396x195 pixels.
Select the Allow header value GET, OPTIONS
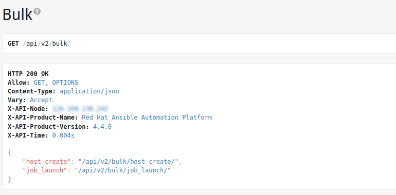pos(56,83)
